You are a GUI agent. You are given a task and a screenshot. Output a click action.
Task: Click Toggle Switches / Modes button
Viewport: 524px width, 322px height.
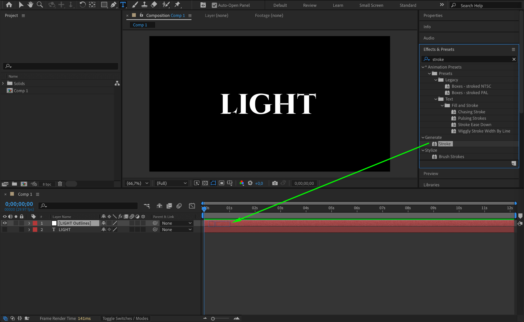125,318
